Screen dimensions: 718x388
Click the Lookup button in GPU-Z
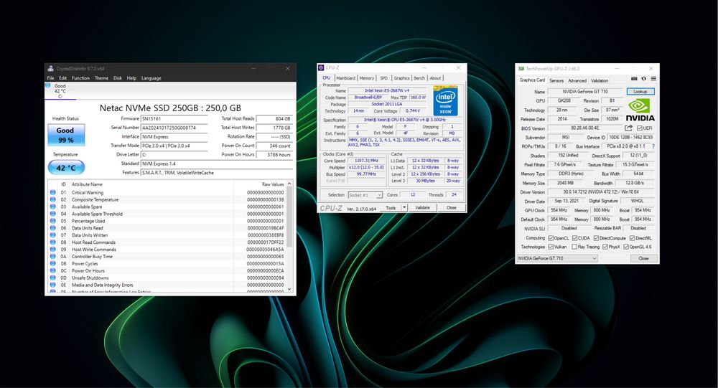[640, 92]
